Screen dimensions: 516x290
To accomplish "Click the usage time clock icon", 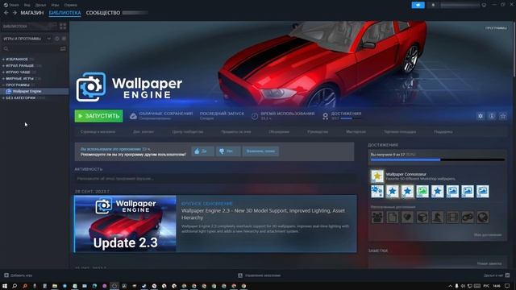I will coord(255,116).
